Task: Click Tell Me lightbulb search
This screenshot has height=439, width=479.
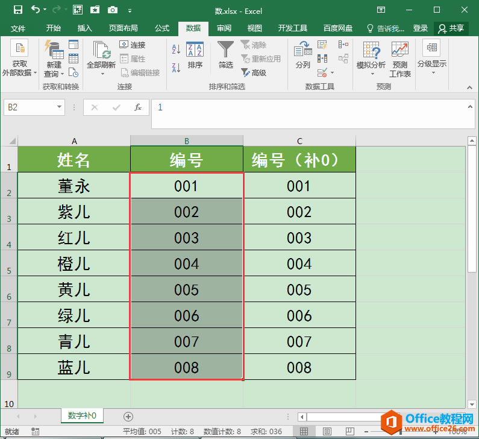Action: pos(386,28)
